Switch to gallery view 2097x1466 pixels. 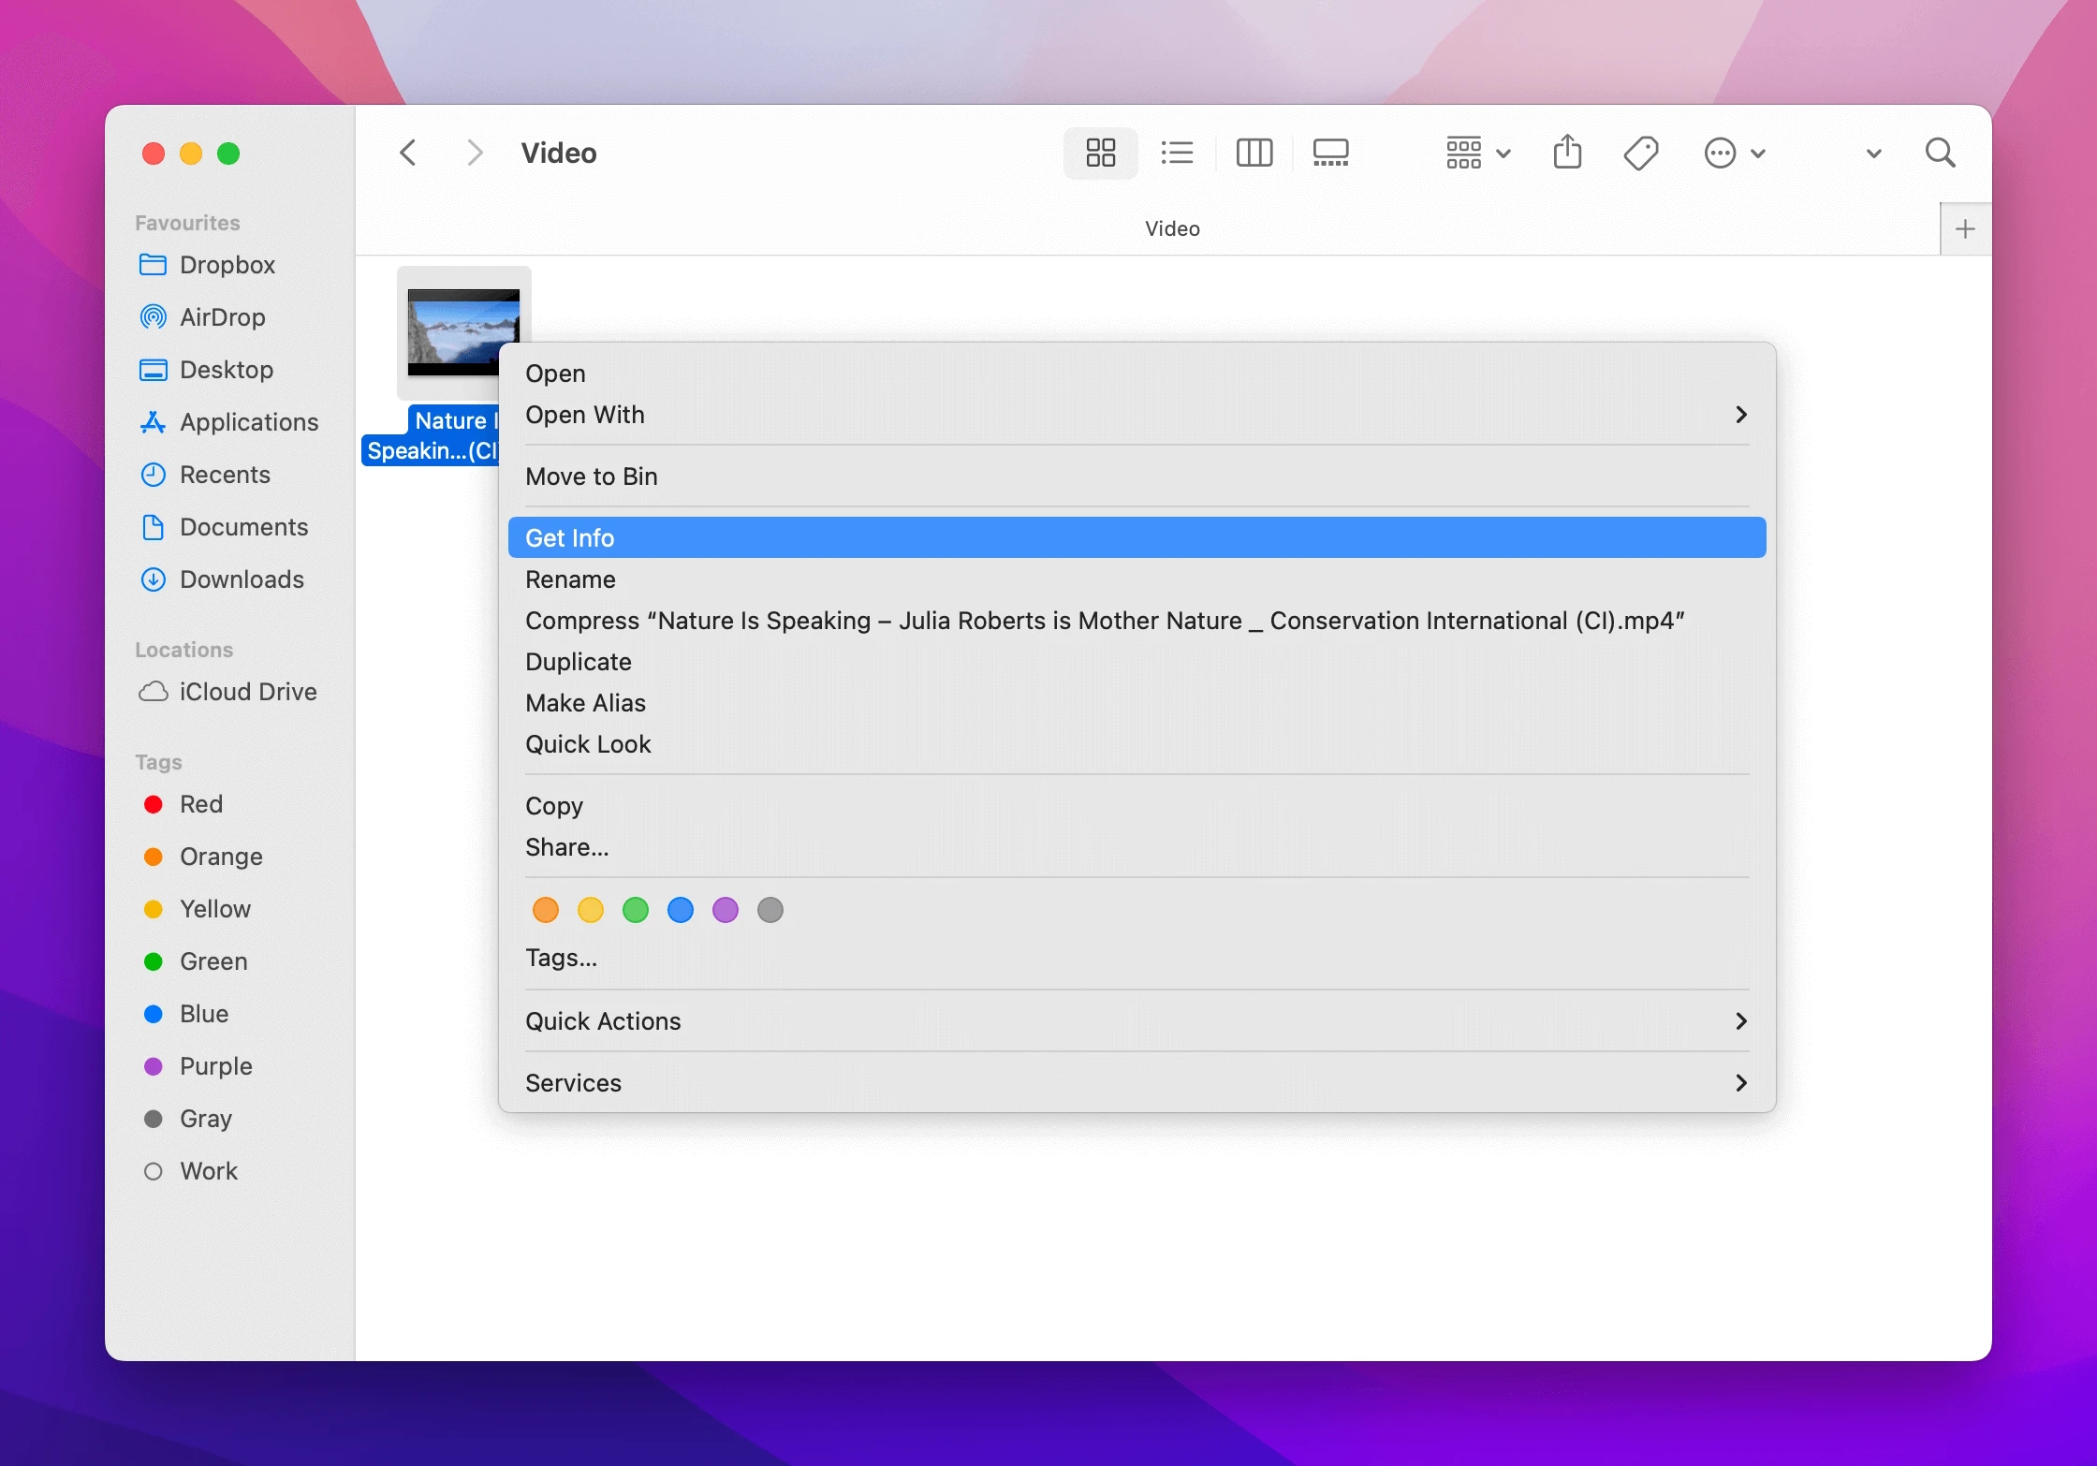pos(1331,153)
